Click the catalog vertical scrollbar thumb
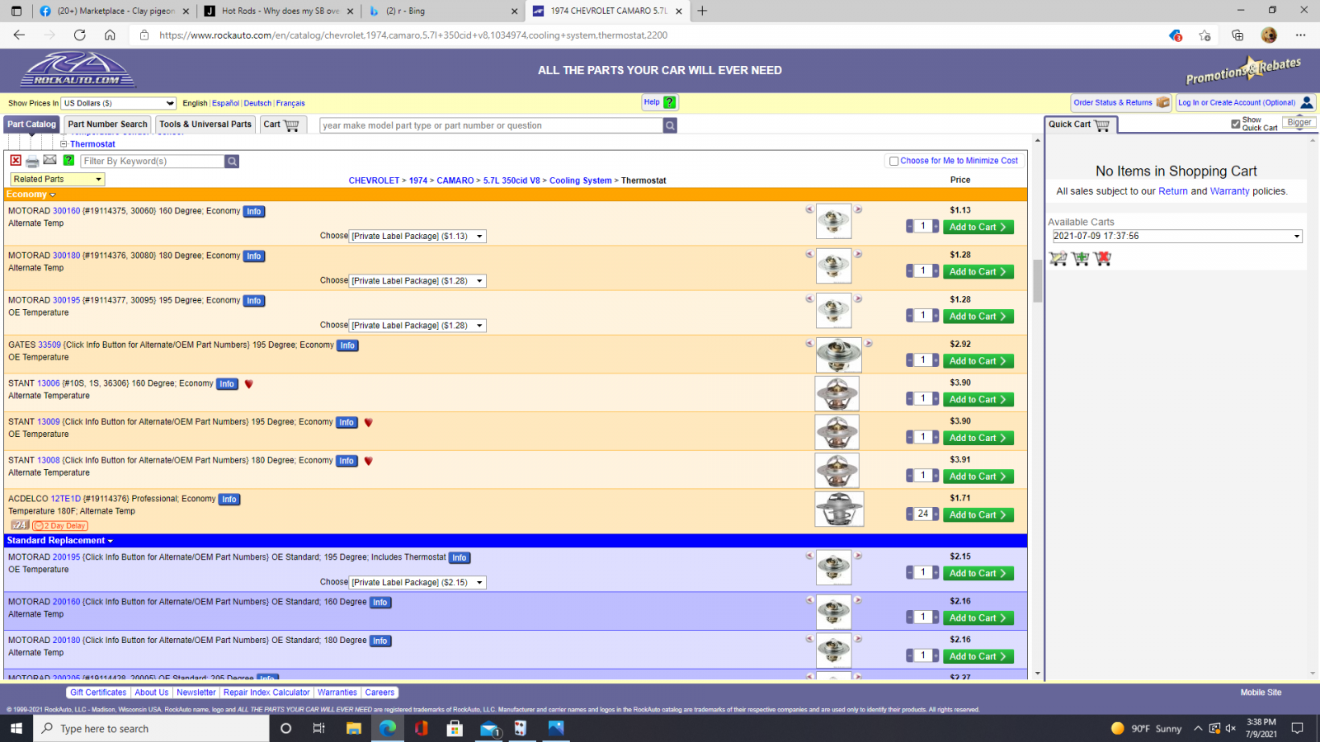This screenshot has height=742, width=1320. [1038, 280]
